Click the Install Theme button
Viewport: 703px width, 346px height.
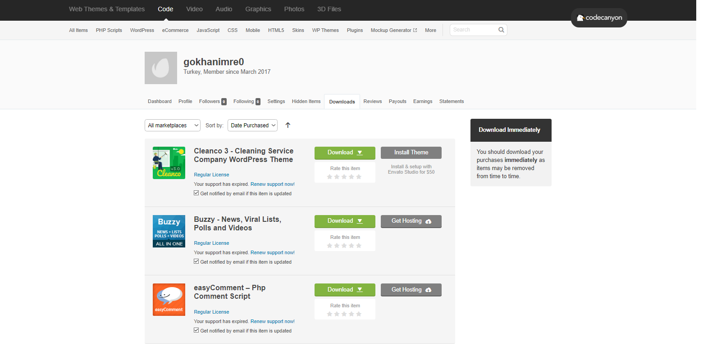(x=411, y=153)
